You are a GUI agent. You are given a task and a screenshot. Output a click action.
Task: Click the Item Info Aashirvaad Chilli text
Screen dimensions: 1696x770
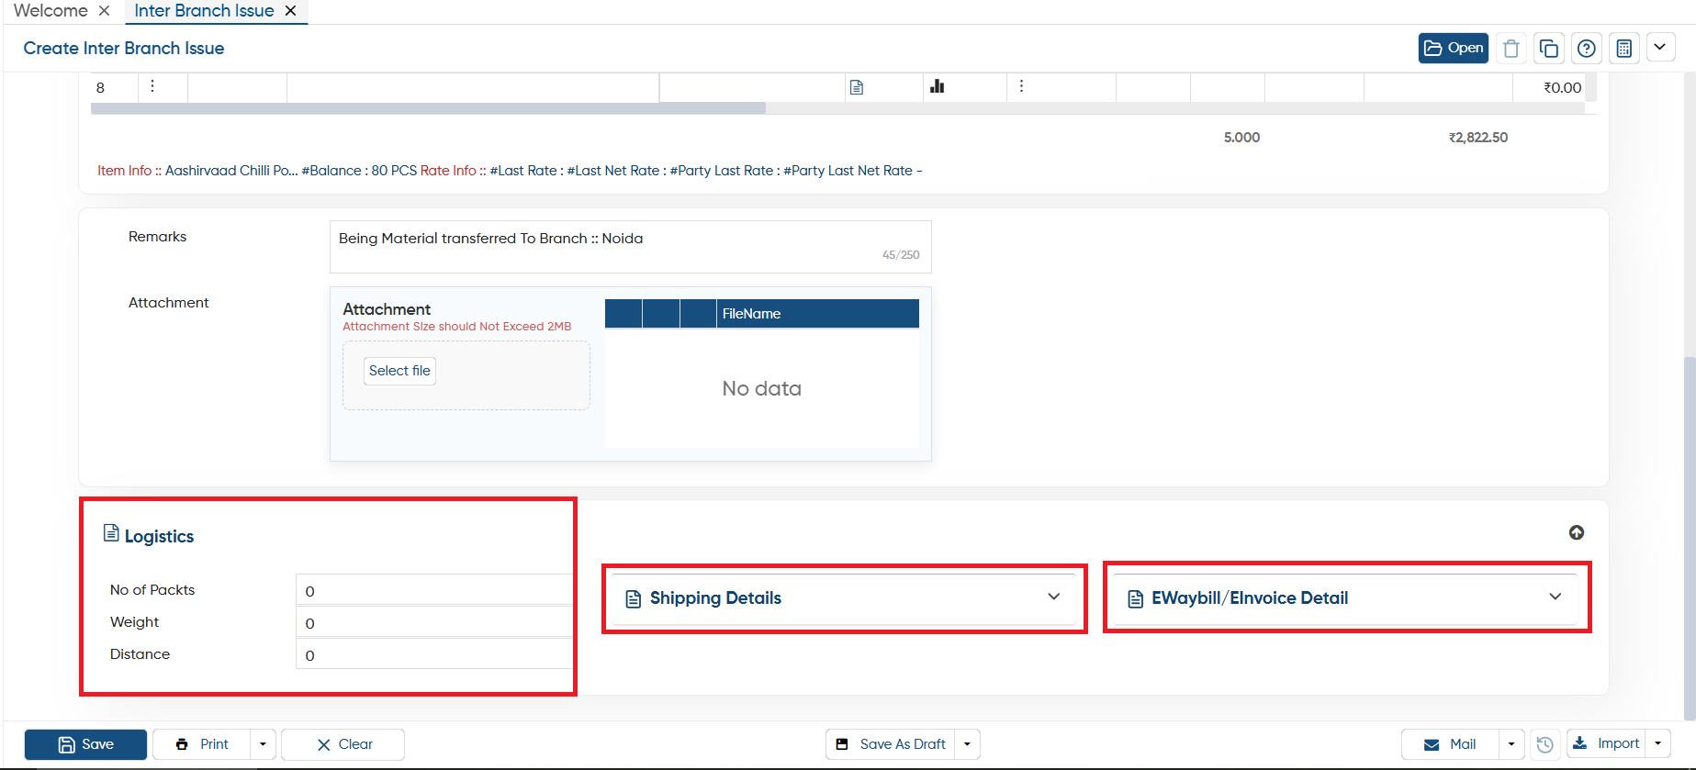(197, 171)
